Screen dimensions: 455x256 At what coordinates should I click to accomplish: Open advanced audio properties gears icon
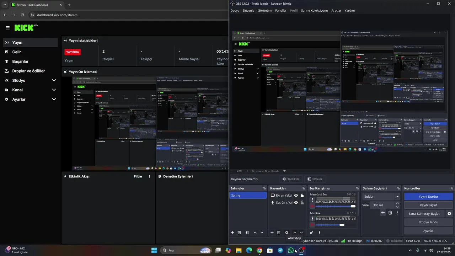311,233
